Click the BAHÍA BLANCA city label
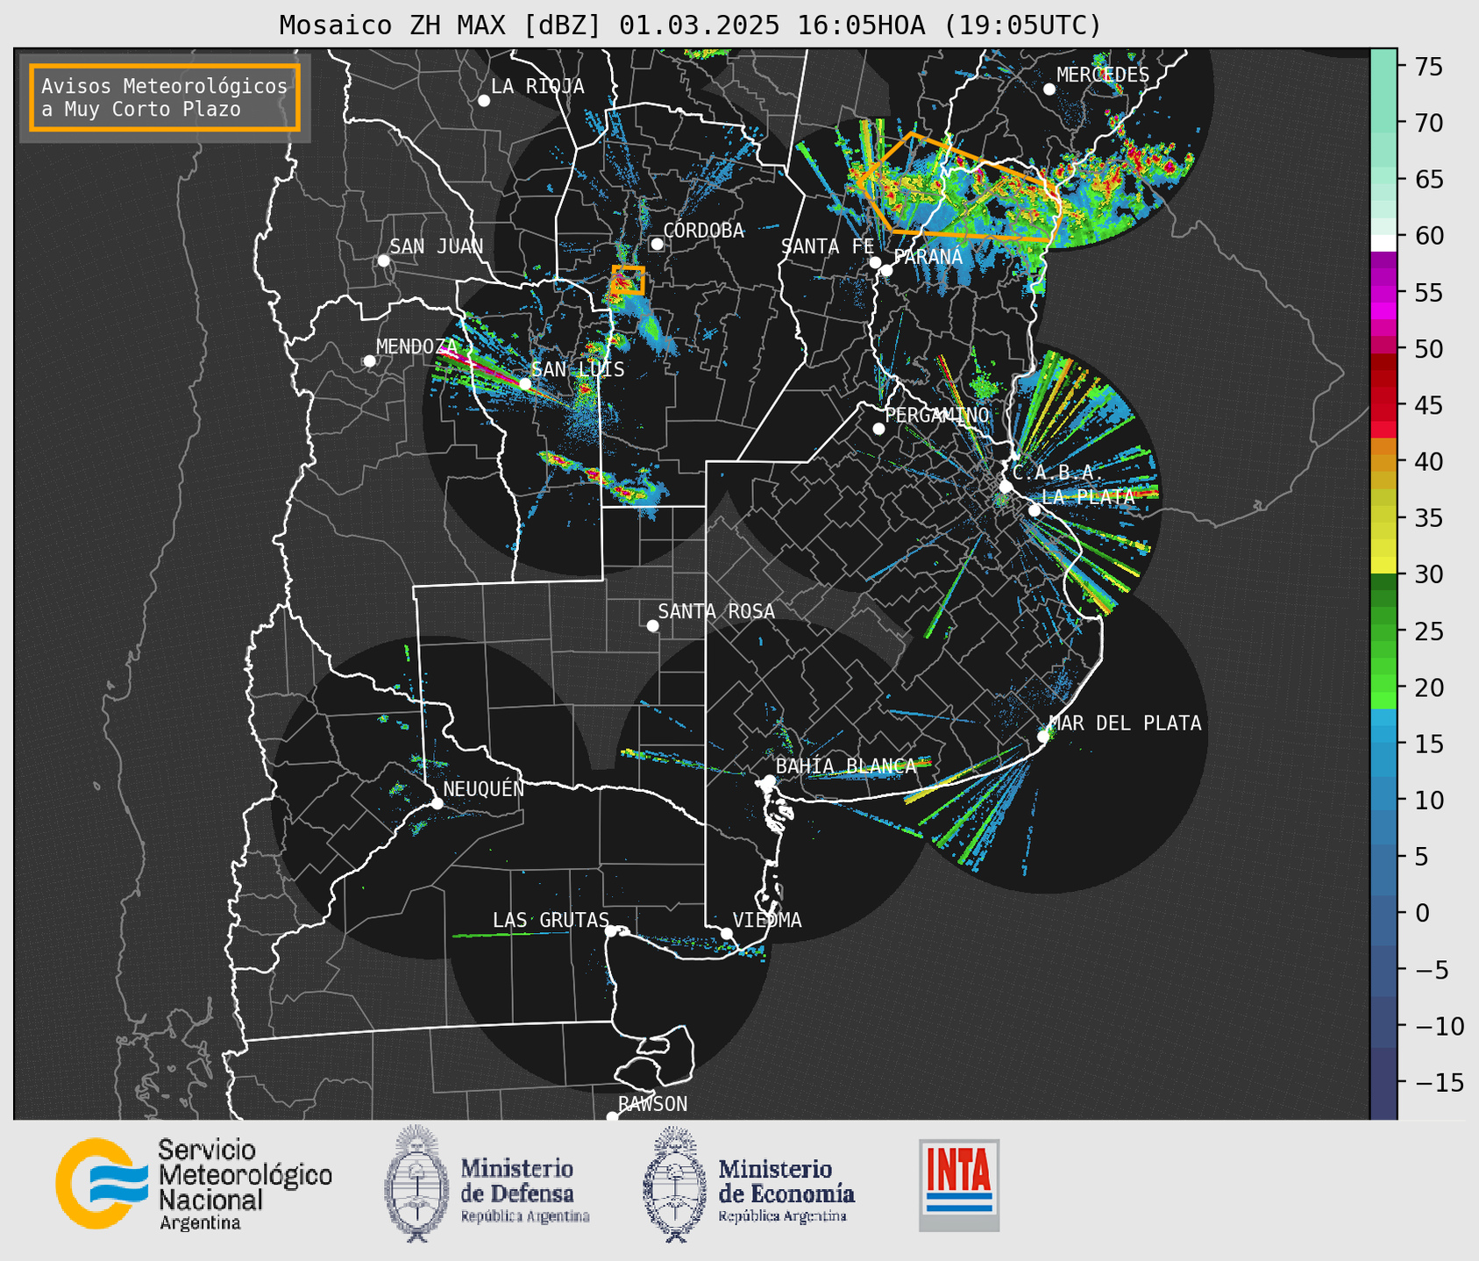The image size is (1479, 1261). [x=846, y=766]
